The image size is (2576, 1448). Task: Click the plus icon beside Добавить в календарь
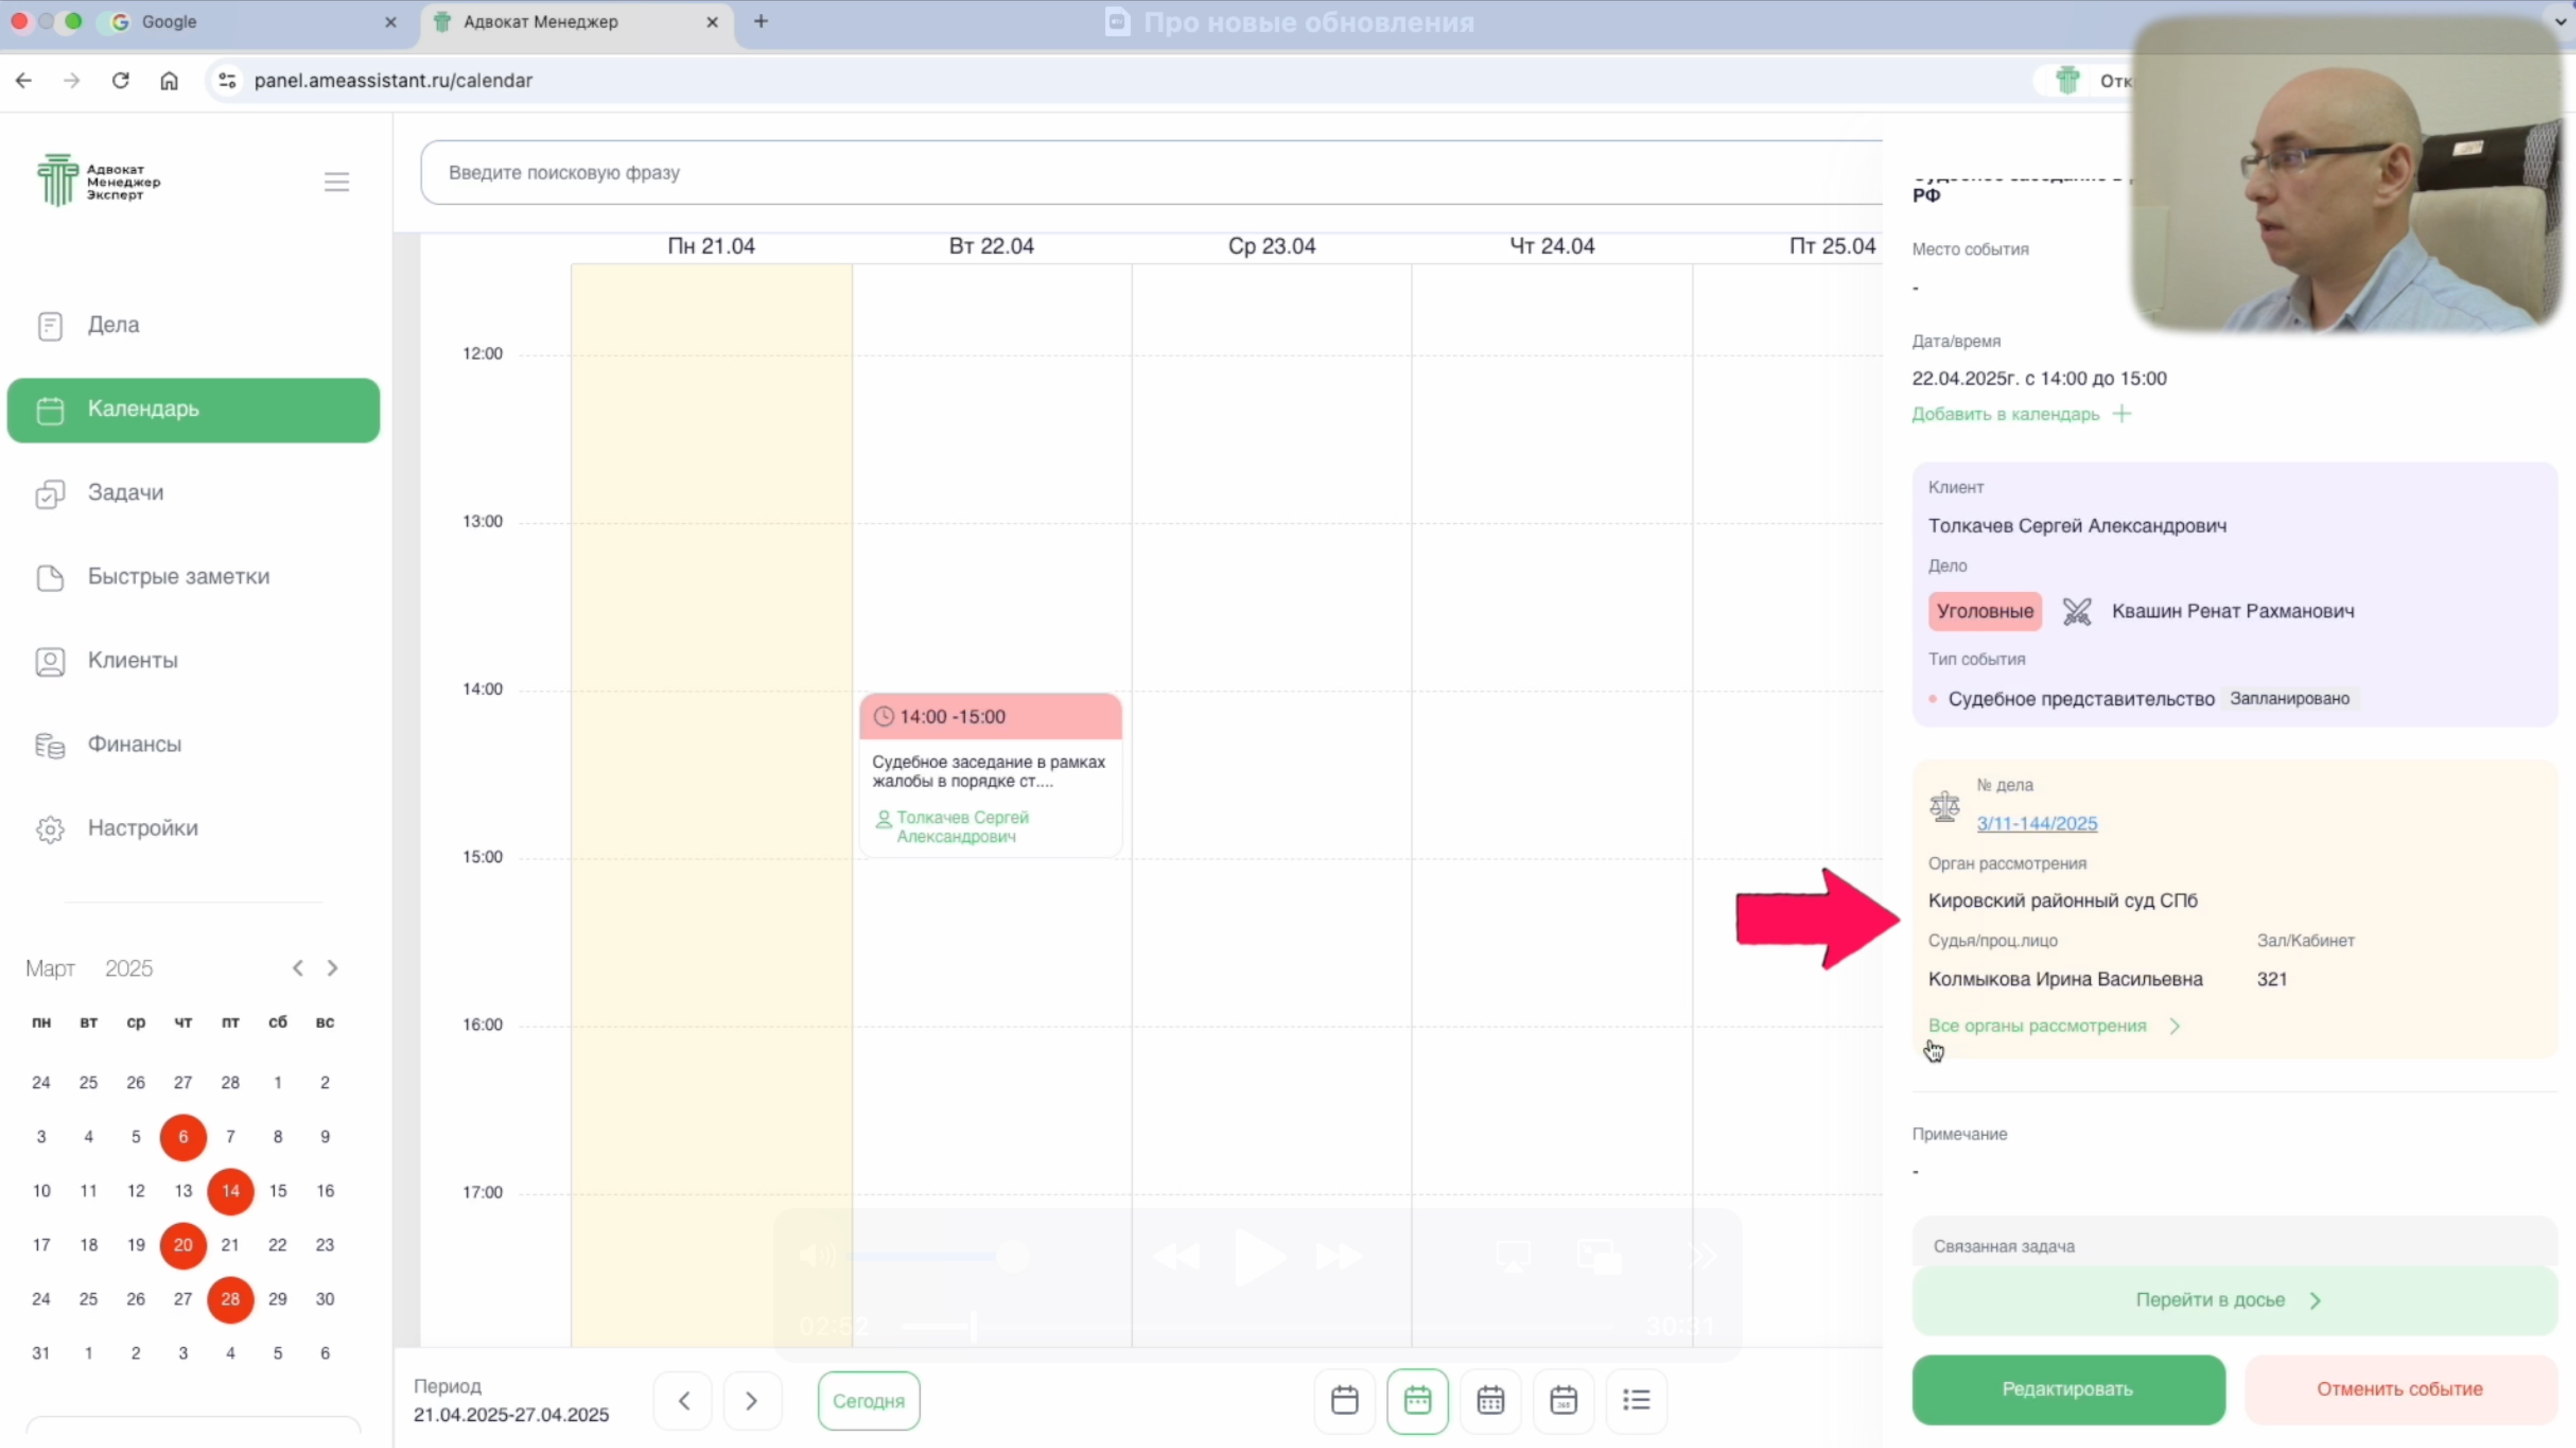[2122, 414]
